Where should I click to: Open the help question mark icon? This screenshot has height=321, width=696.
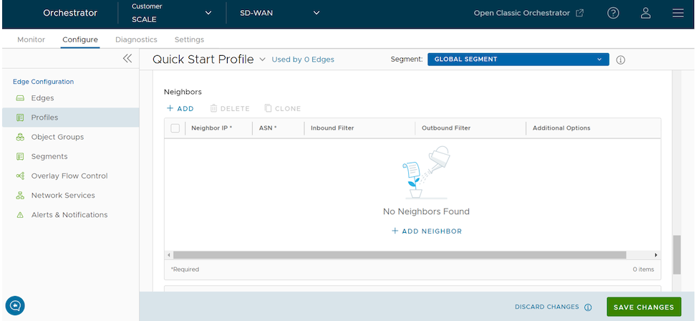[x=613, y=13]
